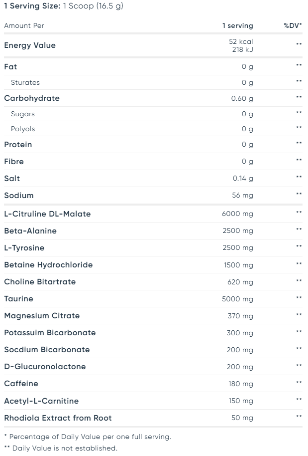The height and width of the screenshot is (456, 308).
Task: Click the Caffeine 180 mg amount
Action: click(240, 384)
